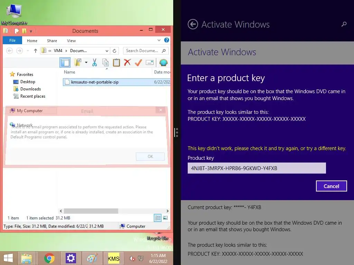Open Recent places in navigation pane
This screenshot has height=265, width=354.
33,96
